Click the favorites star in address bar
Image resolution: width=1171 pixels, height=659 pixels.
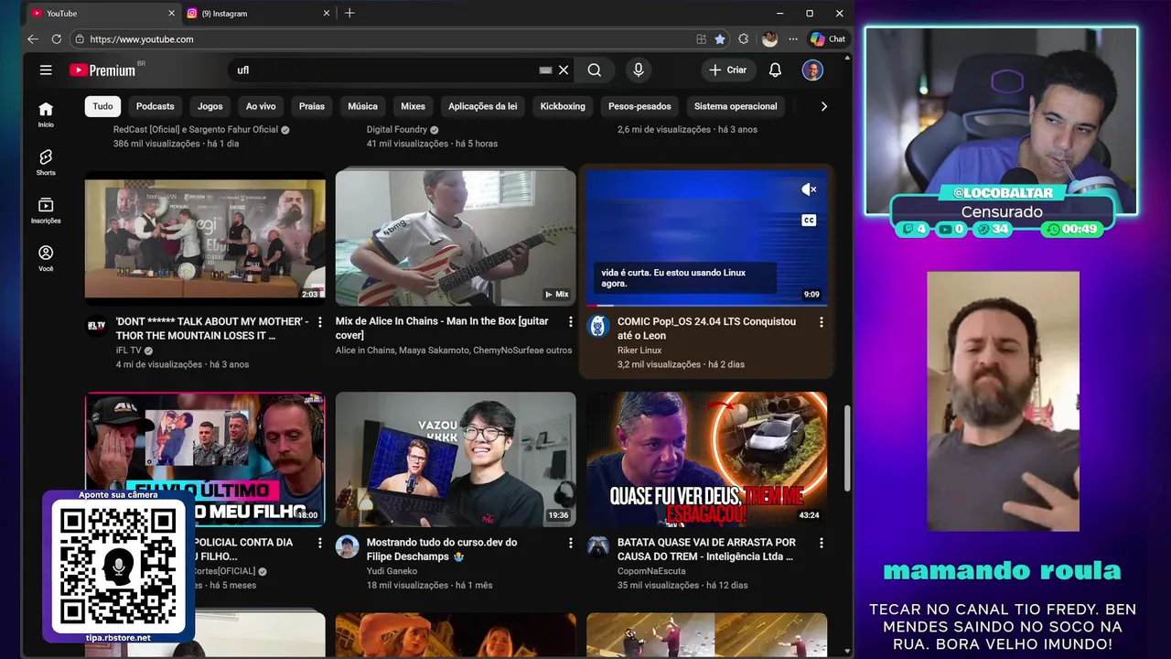click(720, 39)
